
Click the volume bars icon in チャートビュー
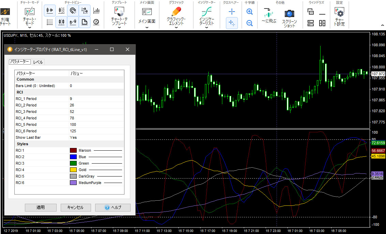pyautogui.click(x=96, y=11)
